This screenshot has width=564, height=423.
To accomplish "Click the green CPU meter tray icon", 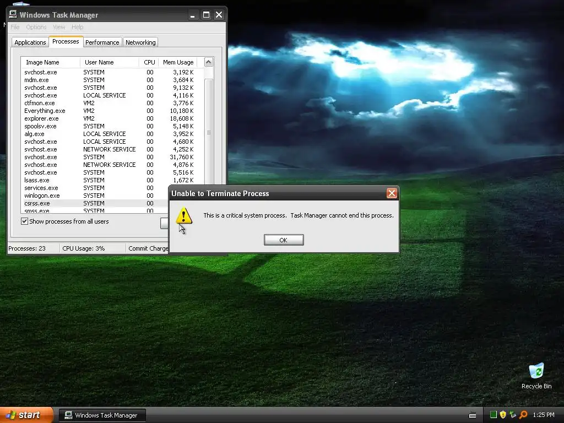I will (x=493, y=415).
